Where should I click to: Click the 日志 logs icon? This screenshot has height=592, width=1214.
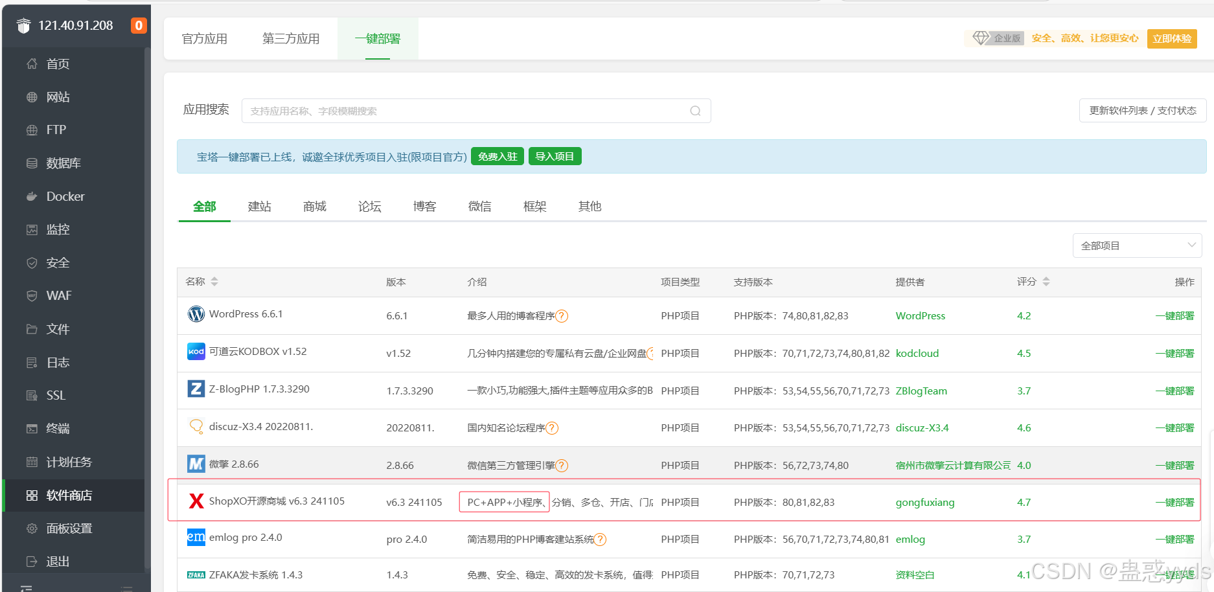[32, 363]
